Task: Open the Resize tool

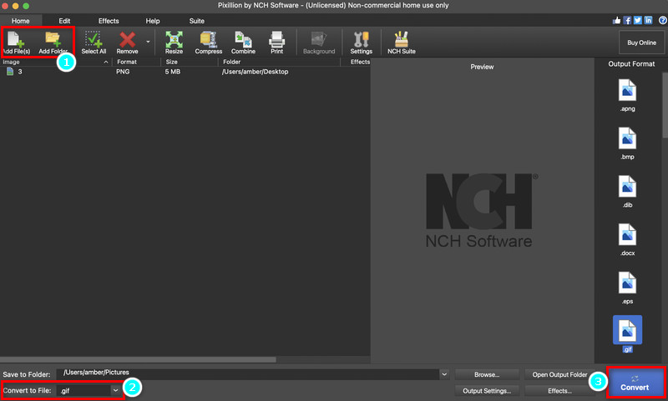Action: point(174,43)
